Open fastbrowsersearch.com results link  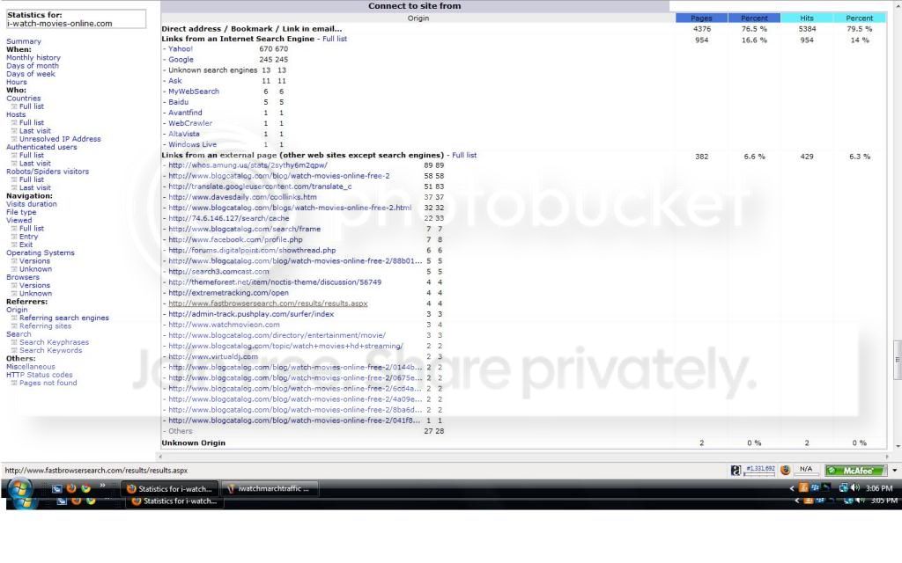268,303
